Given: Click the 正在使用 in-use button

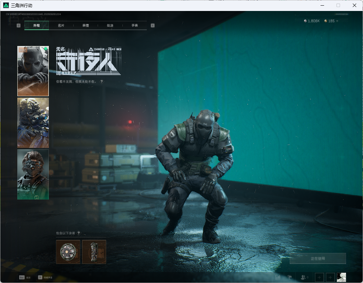Looking at the screenshot, I should click(x=318, y=259).
